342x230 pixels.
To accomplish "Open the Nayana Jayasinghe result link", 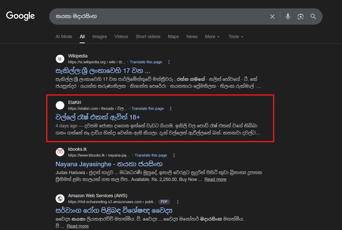I will [109, 164].
